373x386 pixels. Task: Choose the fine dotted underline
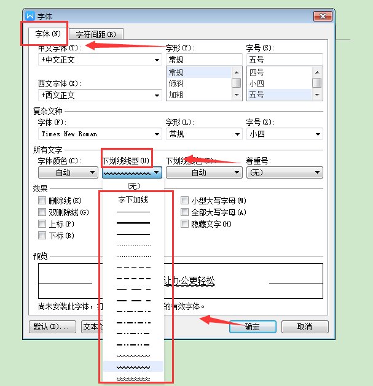[x=133, y=245]
